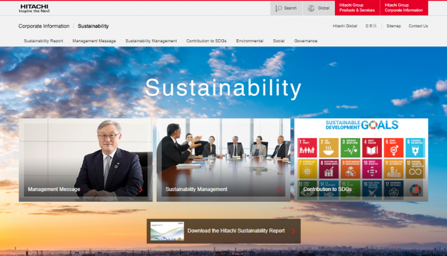Click SDG 5 Gender Equality icon
The width and height of the screenshot is (447, 256).
394,148
